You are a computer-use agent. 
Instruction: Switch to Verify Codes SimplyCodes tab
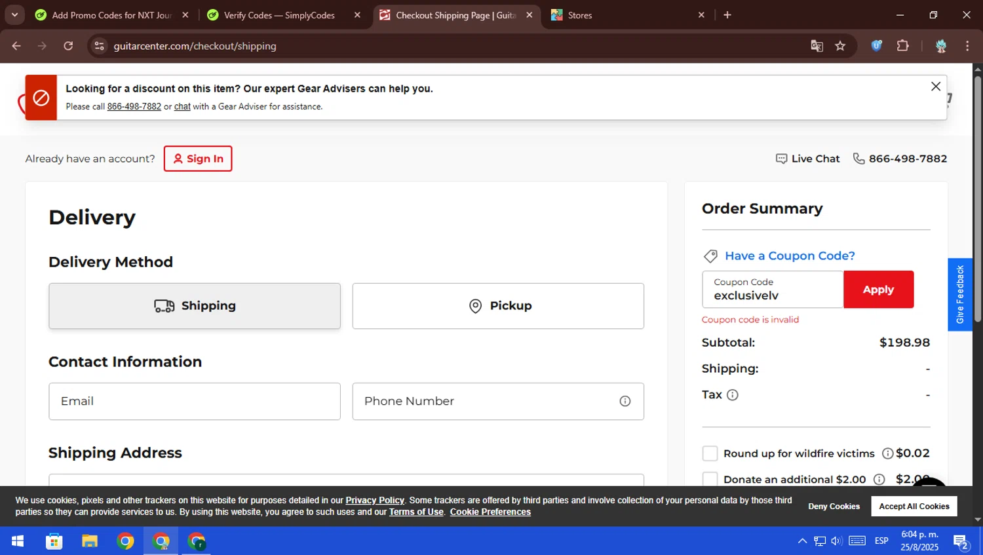279,15
